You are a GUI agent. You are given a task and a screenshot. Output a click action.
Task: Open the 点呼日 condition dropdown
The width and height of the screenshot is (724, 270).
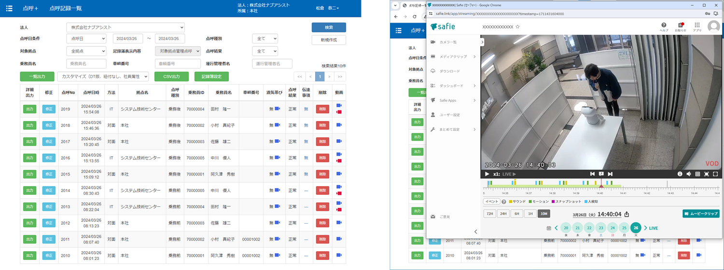[x=86, y=39]
